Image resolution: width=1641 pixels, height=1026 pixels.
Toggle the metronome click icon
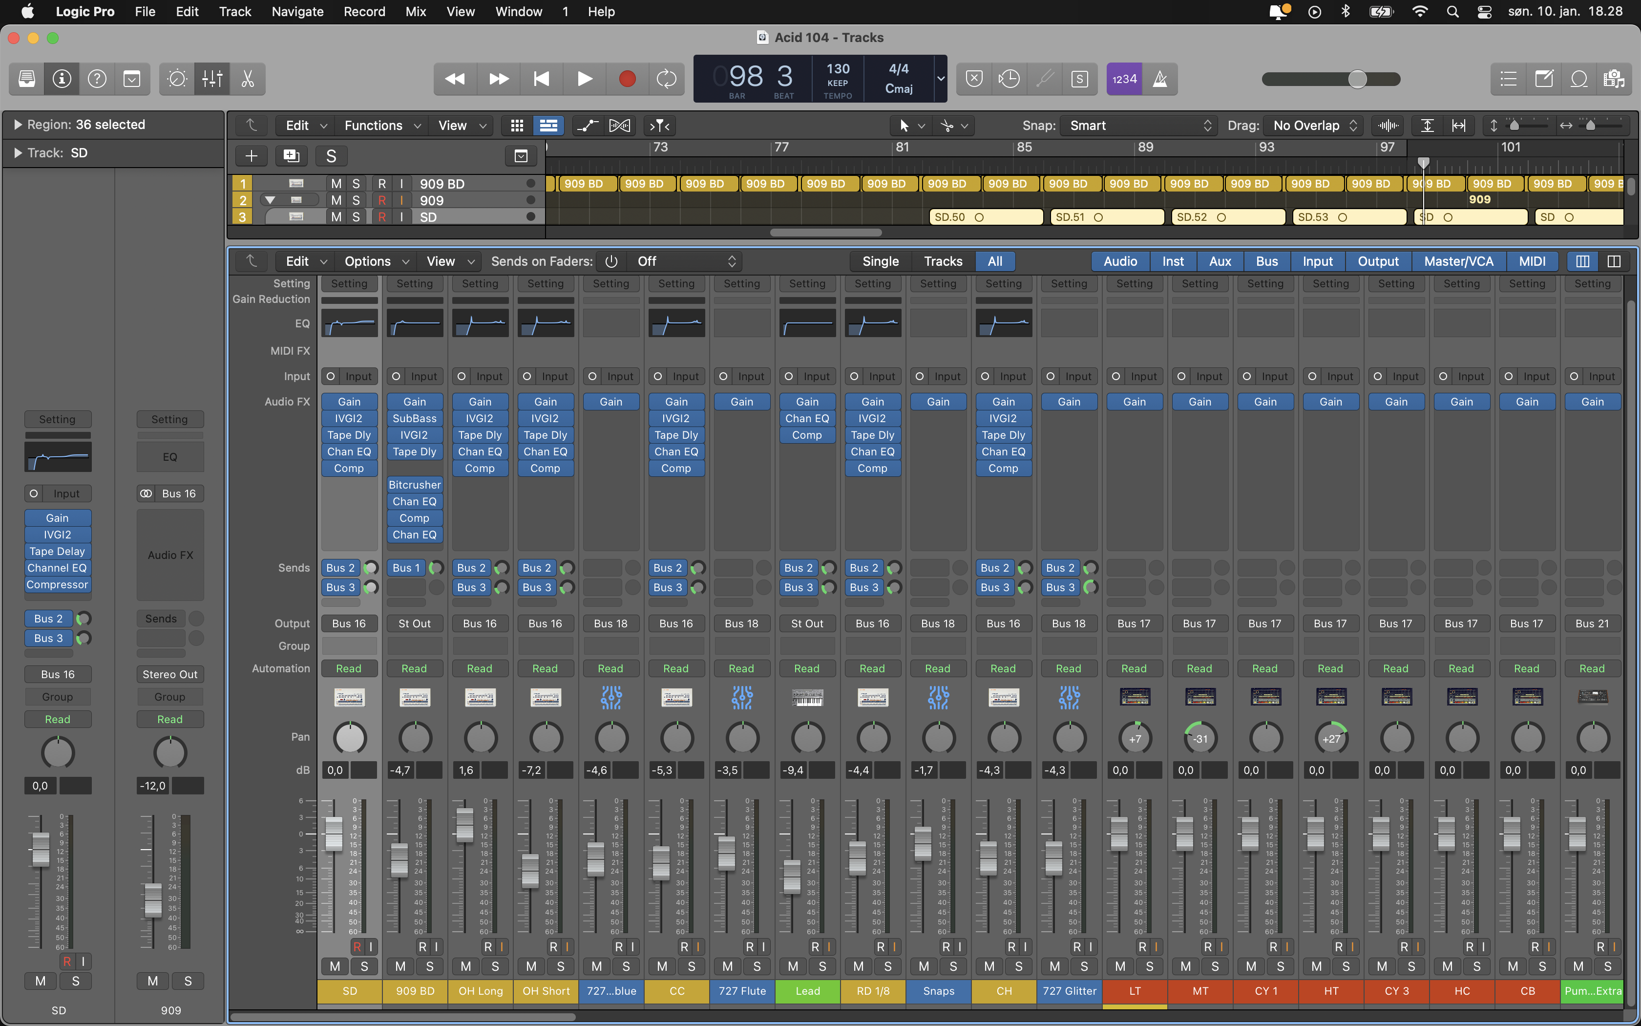[x=1160, y=79]
